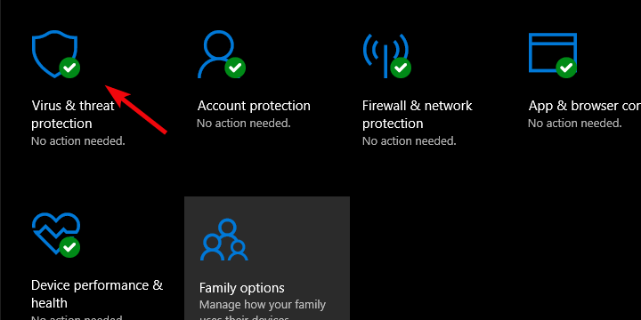
Task: Click the App & browser control window icon
Action: (552, 52)
